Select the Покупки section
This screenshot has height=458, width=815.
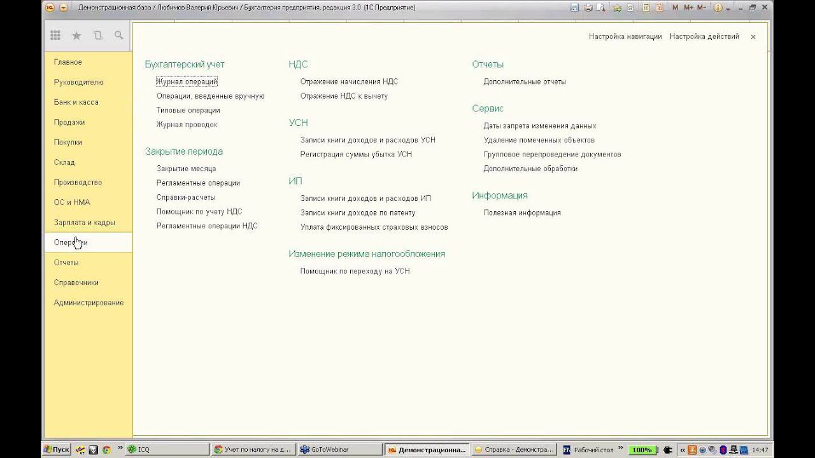tap(68, 142)
